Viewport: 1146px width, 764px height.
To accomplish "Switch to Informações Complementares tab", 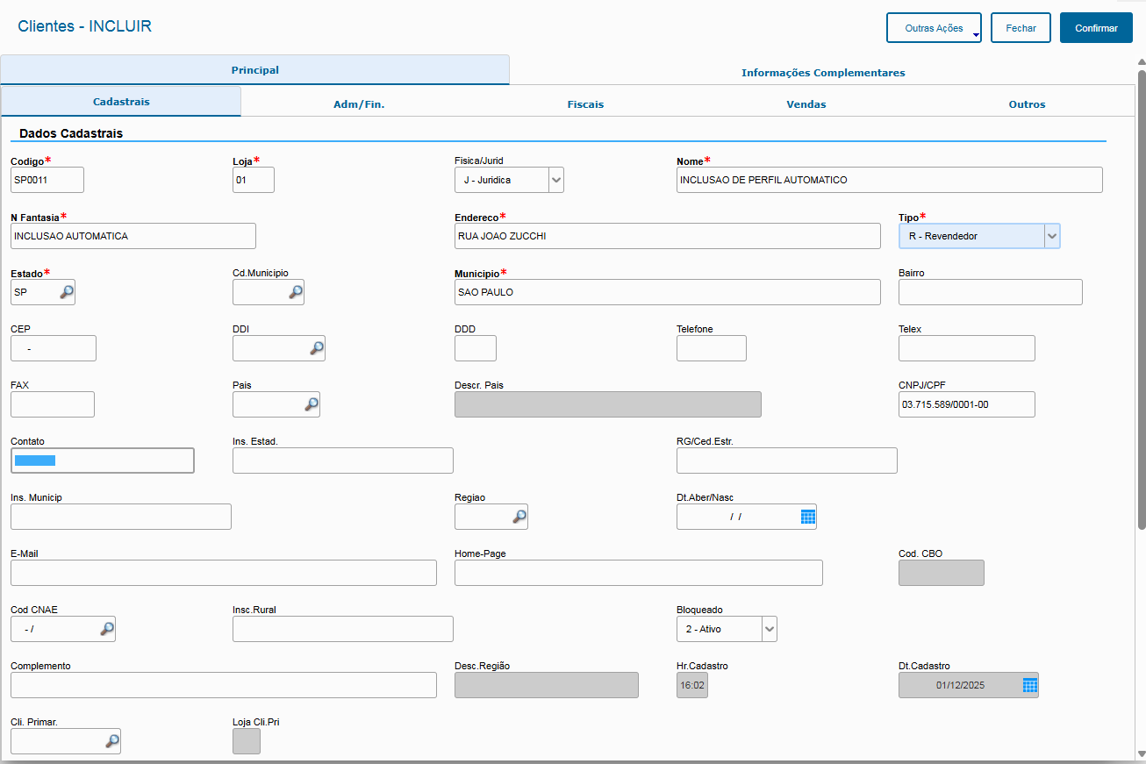I will point(823,73).
